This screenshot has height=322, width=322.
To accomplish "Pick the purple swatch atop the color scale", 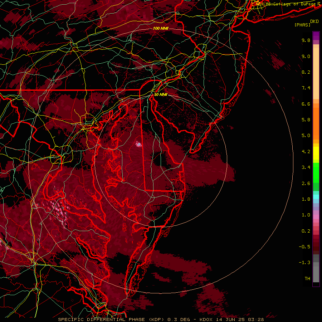I will tap(316, 36).
